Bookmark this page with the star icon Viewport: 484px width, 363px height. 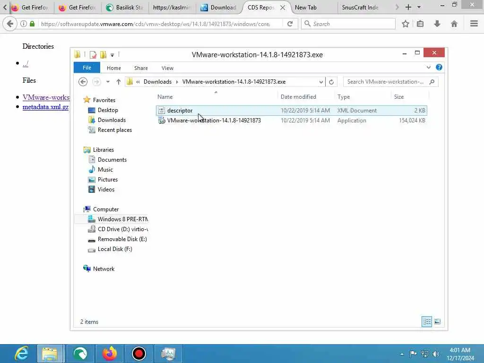pyautogui.click(x=406, y=24)
